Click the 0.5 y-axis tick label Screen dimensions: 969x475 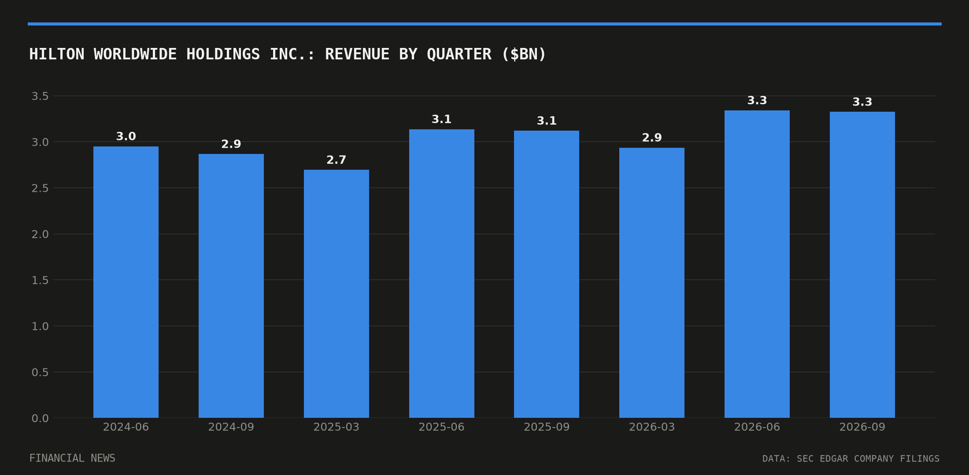click(40, 373)
